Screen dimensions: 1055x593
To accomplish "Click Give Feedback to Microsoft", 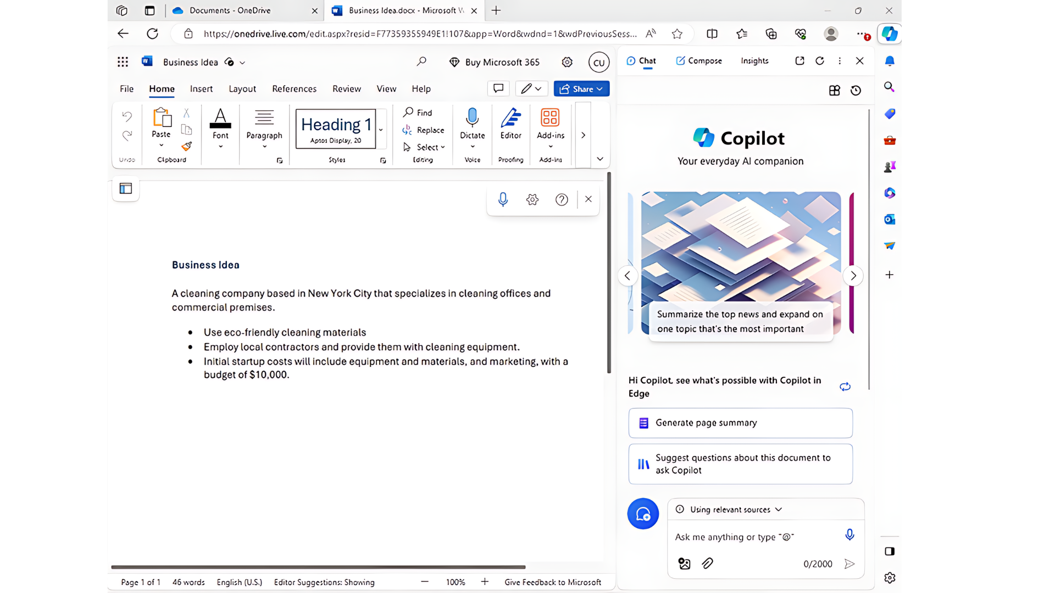I will point(553,582).
